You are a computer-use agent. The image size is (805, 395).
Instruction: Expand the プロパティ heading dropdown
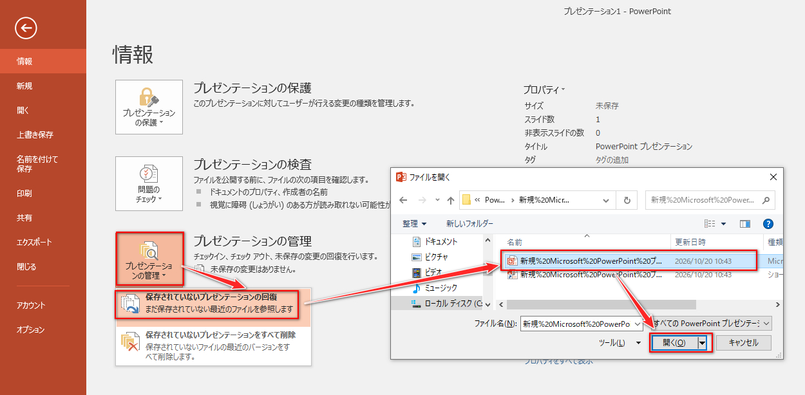tap(545, 90)
